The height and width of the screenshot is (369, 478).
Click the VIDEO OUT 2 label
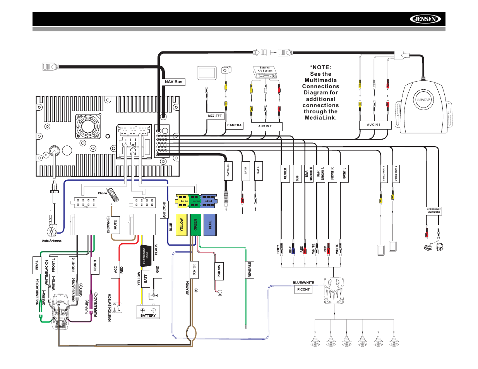[396, 173]
